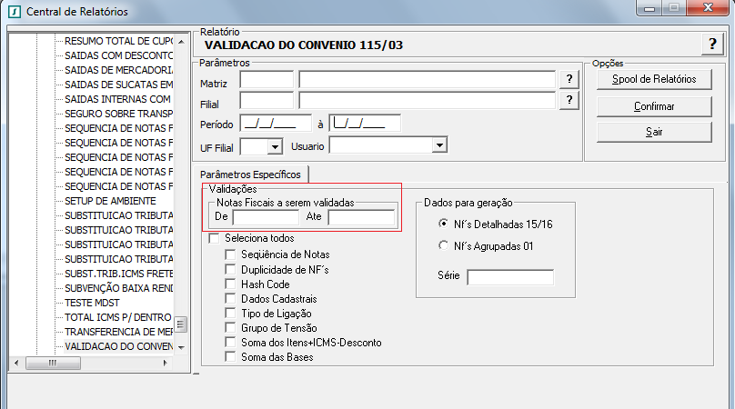The height and width of the screenshot is (409, 735).
Task: Enable the Seleciona todos checkbox
Action: [x=215, y=238]
